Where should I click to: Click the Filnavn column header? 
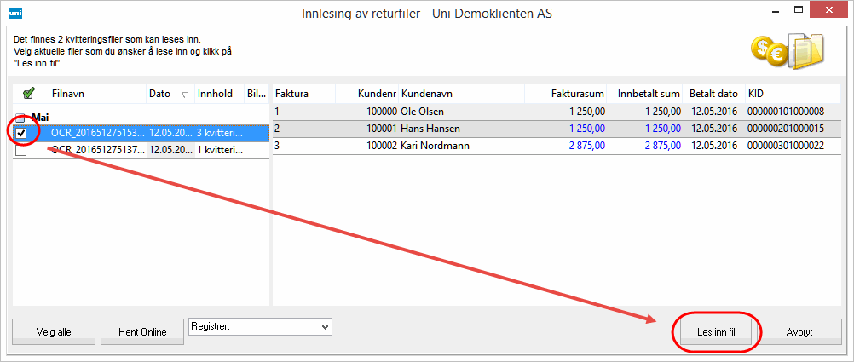tap(94, 94)
